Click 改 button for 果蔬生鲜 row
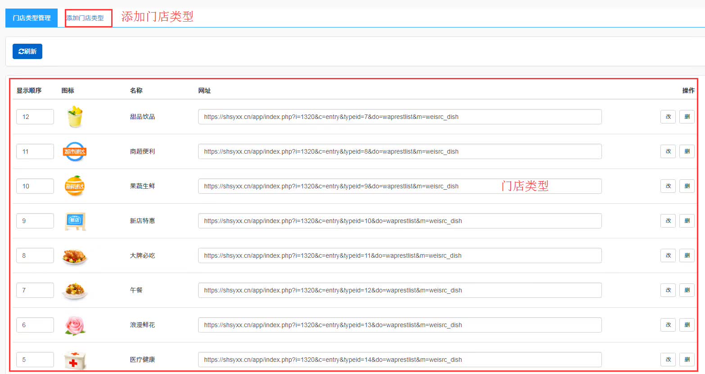The width and height of the screenshot is (705, 374). coord(668,186)
